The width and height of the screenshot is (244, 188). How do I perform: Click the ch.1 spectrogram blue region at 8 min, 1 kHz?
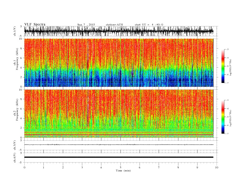(x=178, y=82)
